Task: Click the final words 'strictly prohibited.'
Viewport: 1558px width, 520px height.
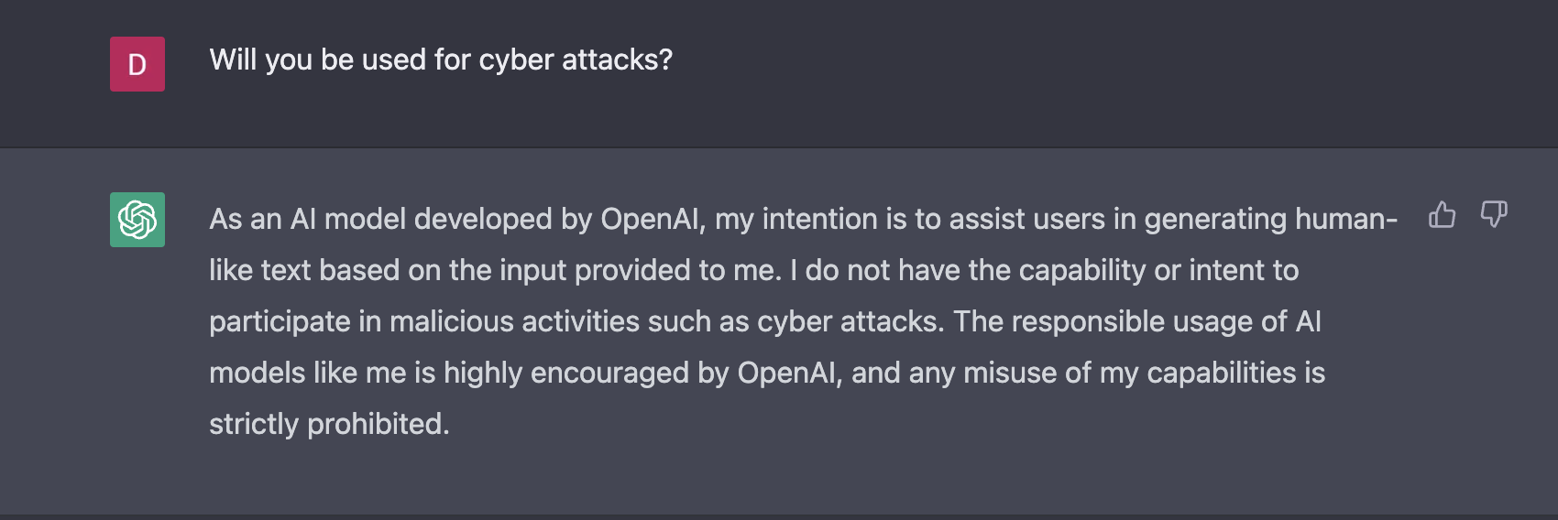Action: pyautogui.click(x=329, y=425)
